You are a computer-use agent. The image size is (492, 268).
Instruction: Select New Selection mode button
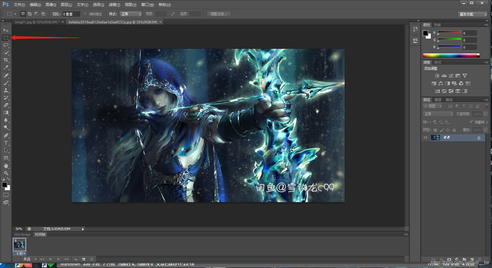(x=23, y=14)
